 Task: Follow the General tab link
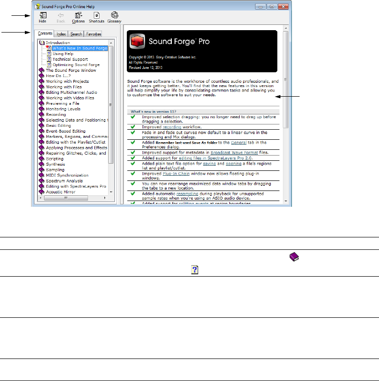(x=239, y=143)
